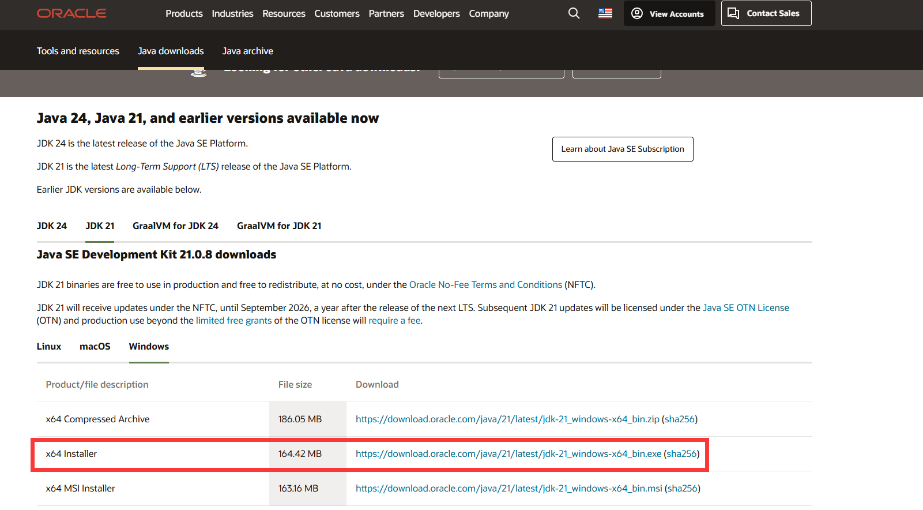The width and height of the screenshot is (923, 510).
Task: Click the Oracle logo
Action: pos(71,13)
